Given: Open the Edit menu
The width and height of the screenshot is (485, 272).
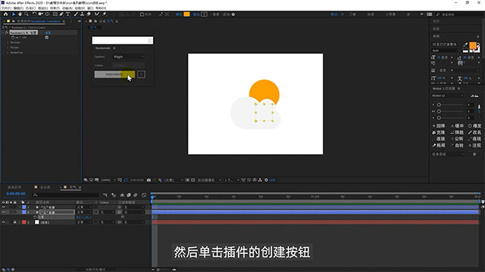Looking at the screenshot, I should pos(18,8).
